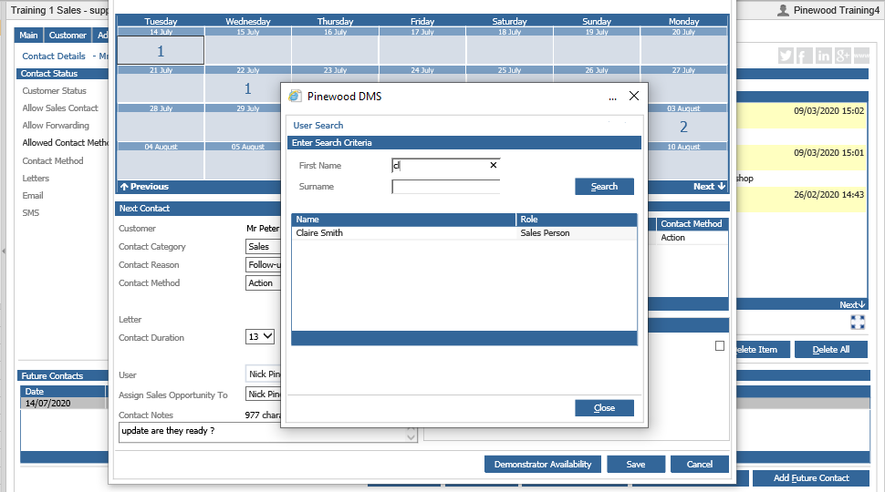Click the Date column header in Future Contacts

coord(63,391)
